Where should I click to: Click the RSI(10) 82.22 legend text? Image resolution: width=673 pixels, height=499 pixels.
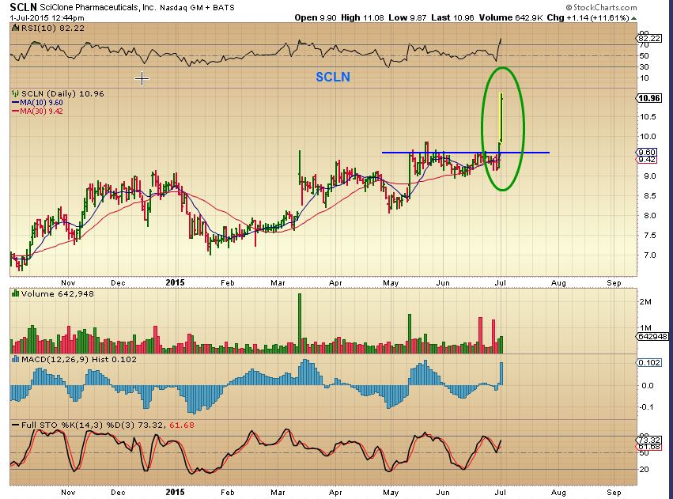[52, 28]
